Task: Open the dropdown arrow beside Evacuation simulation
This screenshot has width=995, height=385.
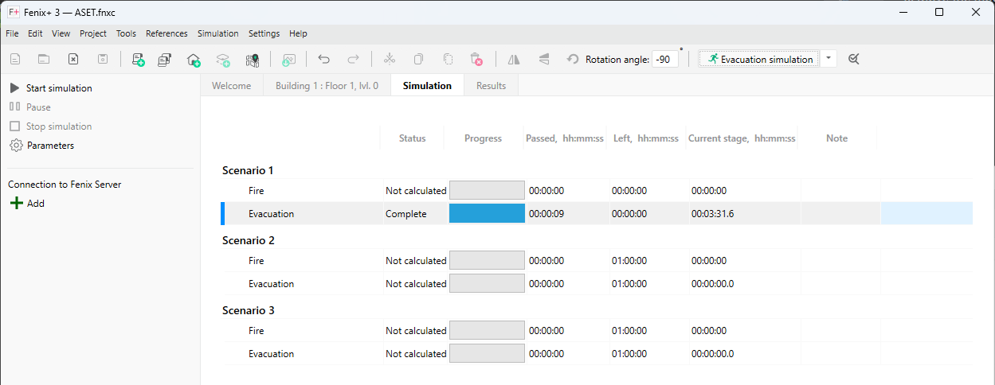Action: 829,59
